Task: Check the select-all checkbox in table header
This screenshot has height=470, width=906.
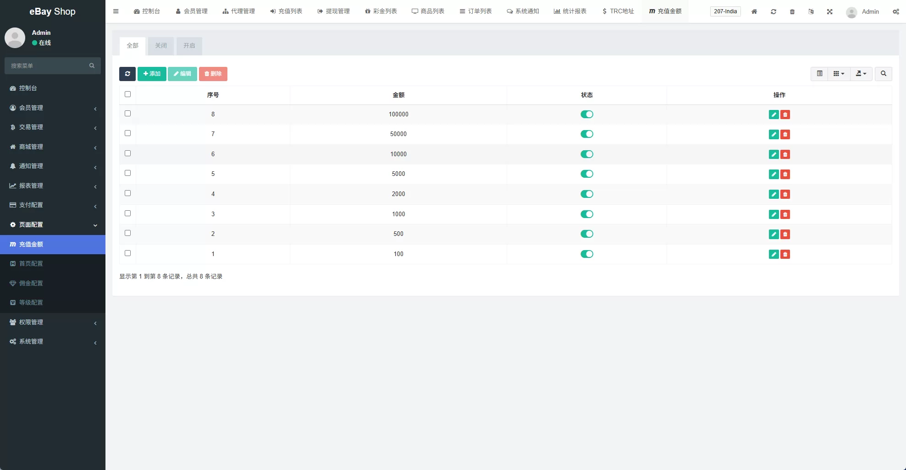Action: pyautogui.click(x=127, y=94)
